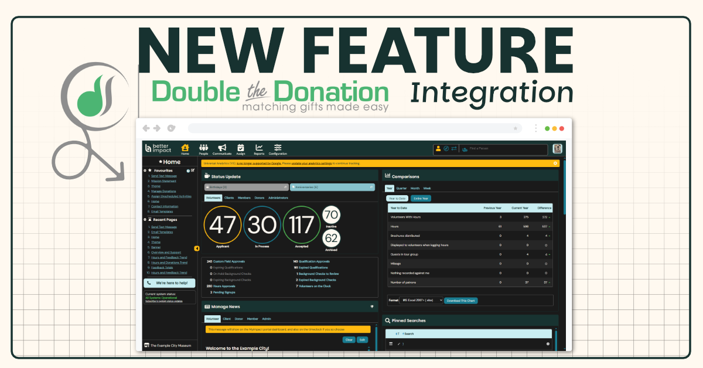Click the Edit button in Manage News
The image size is (703, 368).
363,340
